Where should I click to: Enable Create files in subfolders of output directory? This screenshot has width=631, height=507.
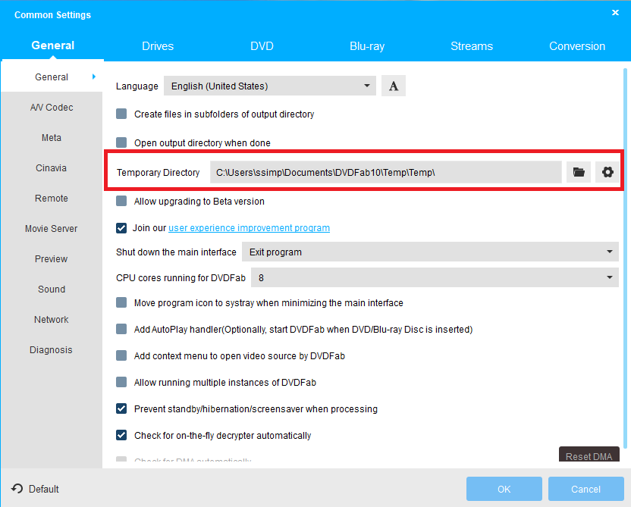[121, 114]
